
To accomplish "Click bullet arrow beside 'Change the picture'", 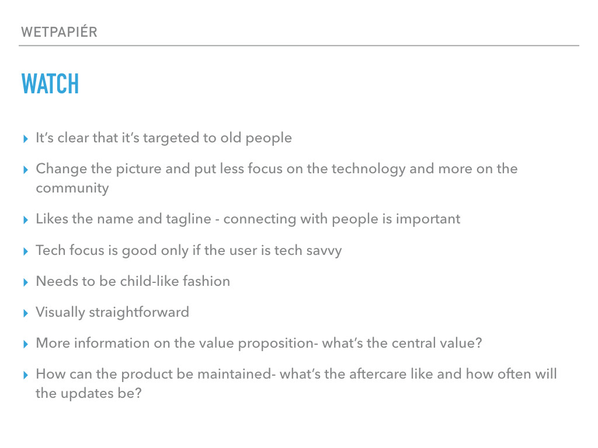I will point(26,170).
